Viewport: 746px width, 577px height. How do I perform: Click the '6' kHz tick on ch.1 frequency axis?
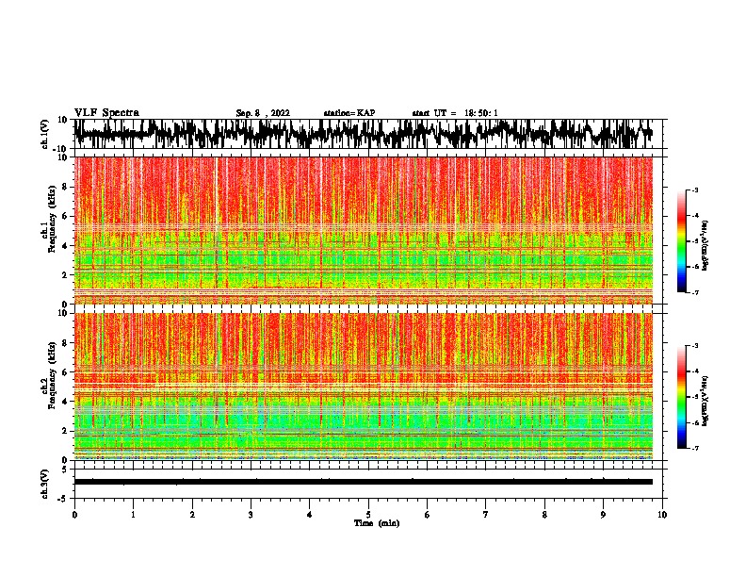coord(66,217)
